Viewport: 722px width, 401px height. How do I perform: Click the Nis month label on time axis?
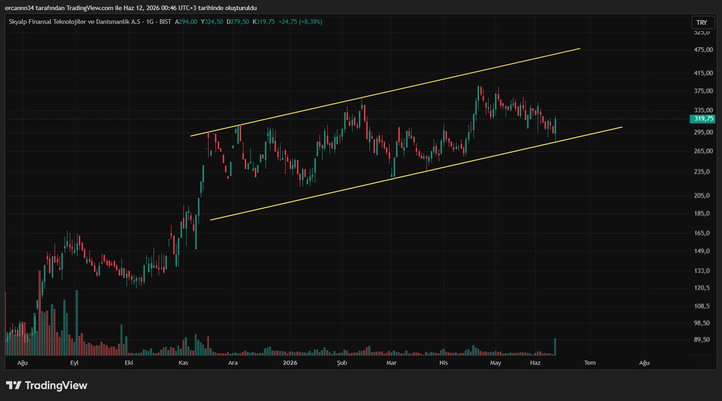(x=444, y=363)
